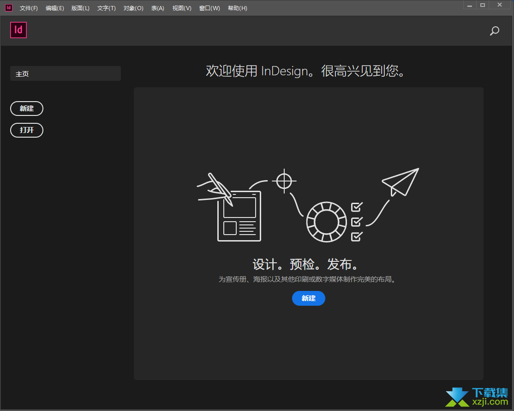Open the 帮助(H) menu

pos(237,8)
